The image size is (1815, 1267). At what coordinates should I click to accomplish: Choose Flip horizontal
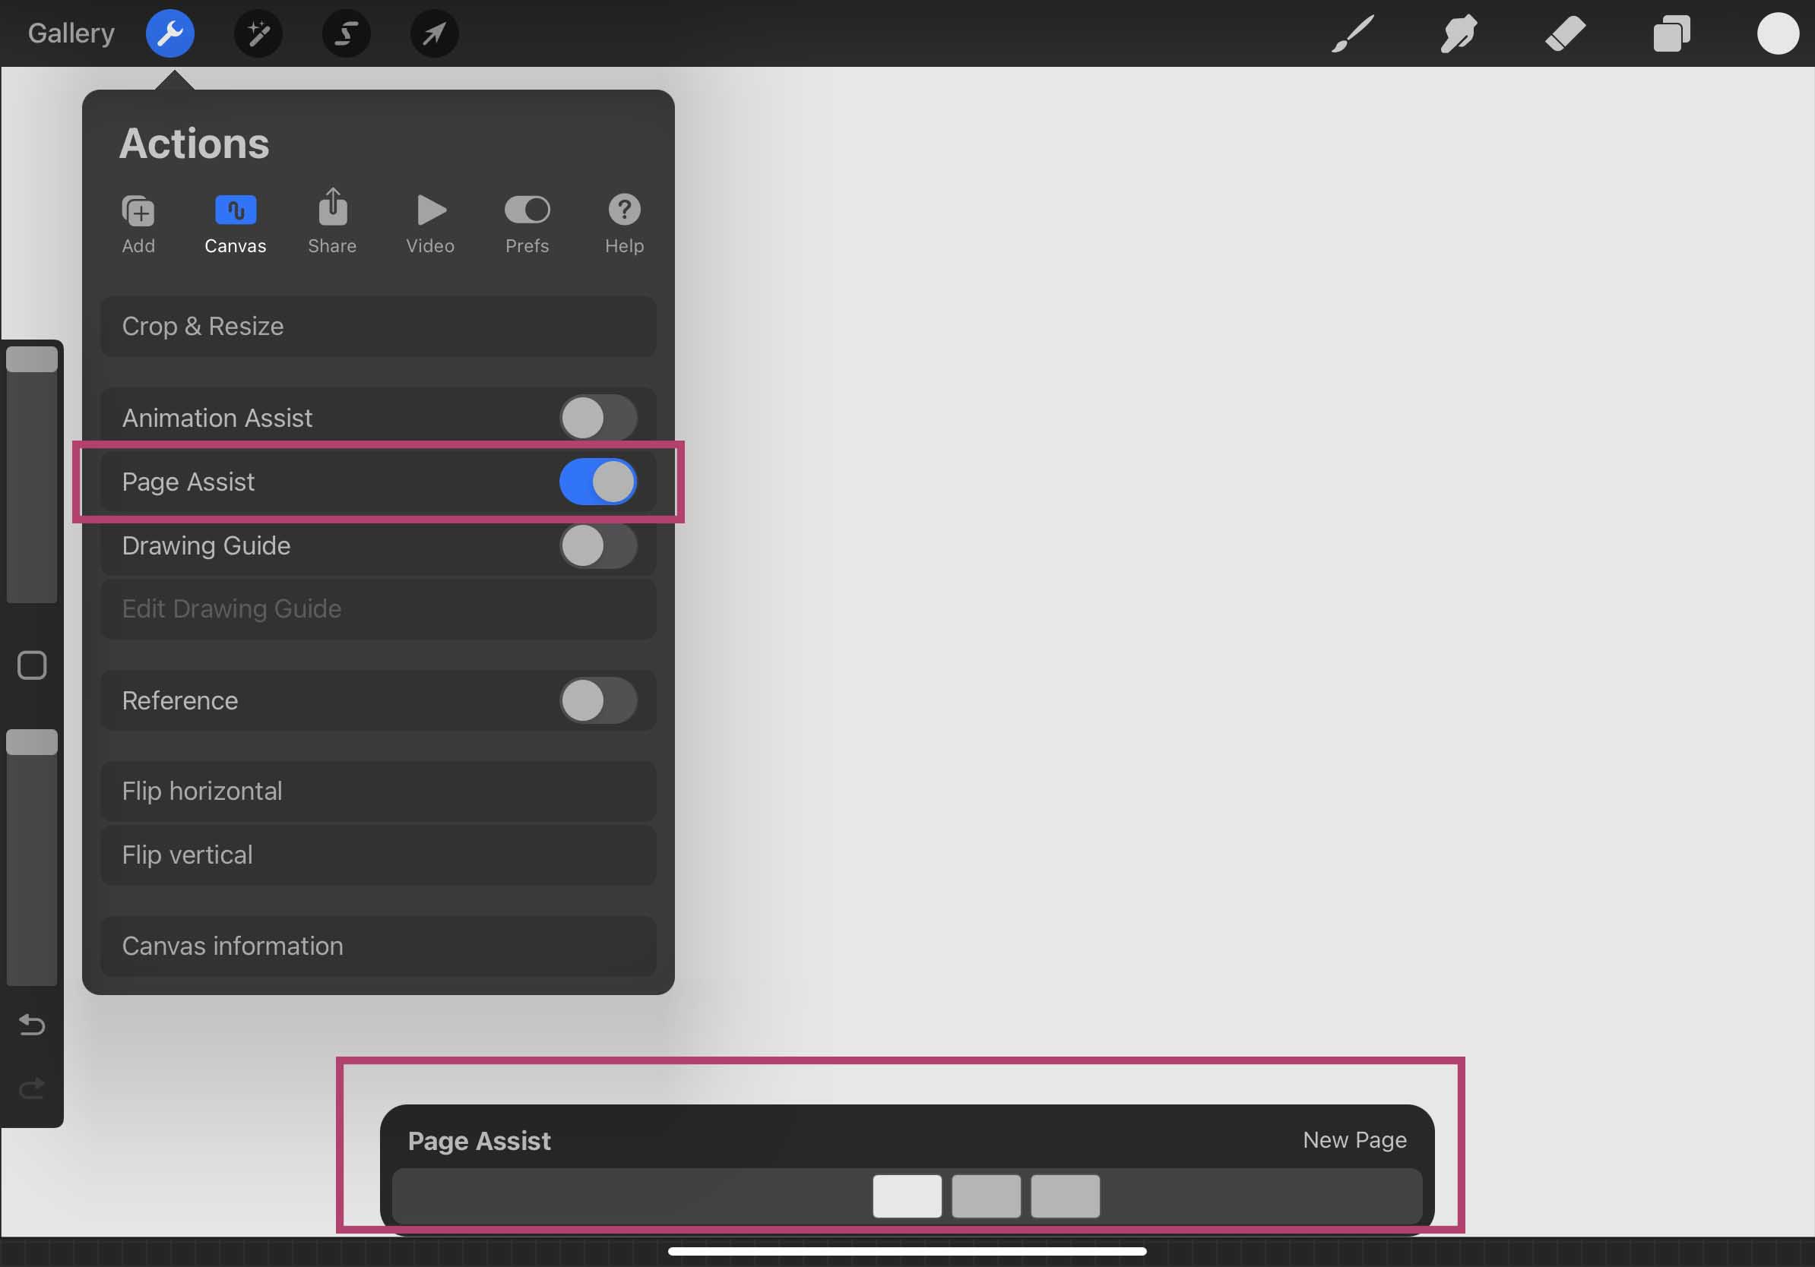click(378, 791)
